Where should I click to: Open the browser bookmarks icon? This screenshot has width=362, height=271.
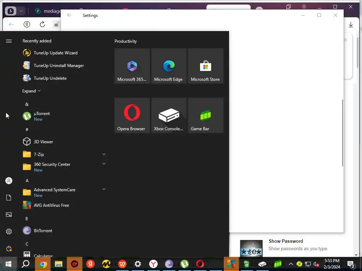(288, 7)
